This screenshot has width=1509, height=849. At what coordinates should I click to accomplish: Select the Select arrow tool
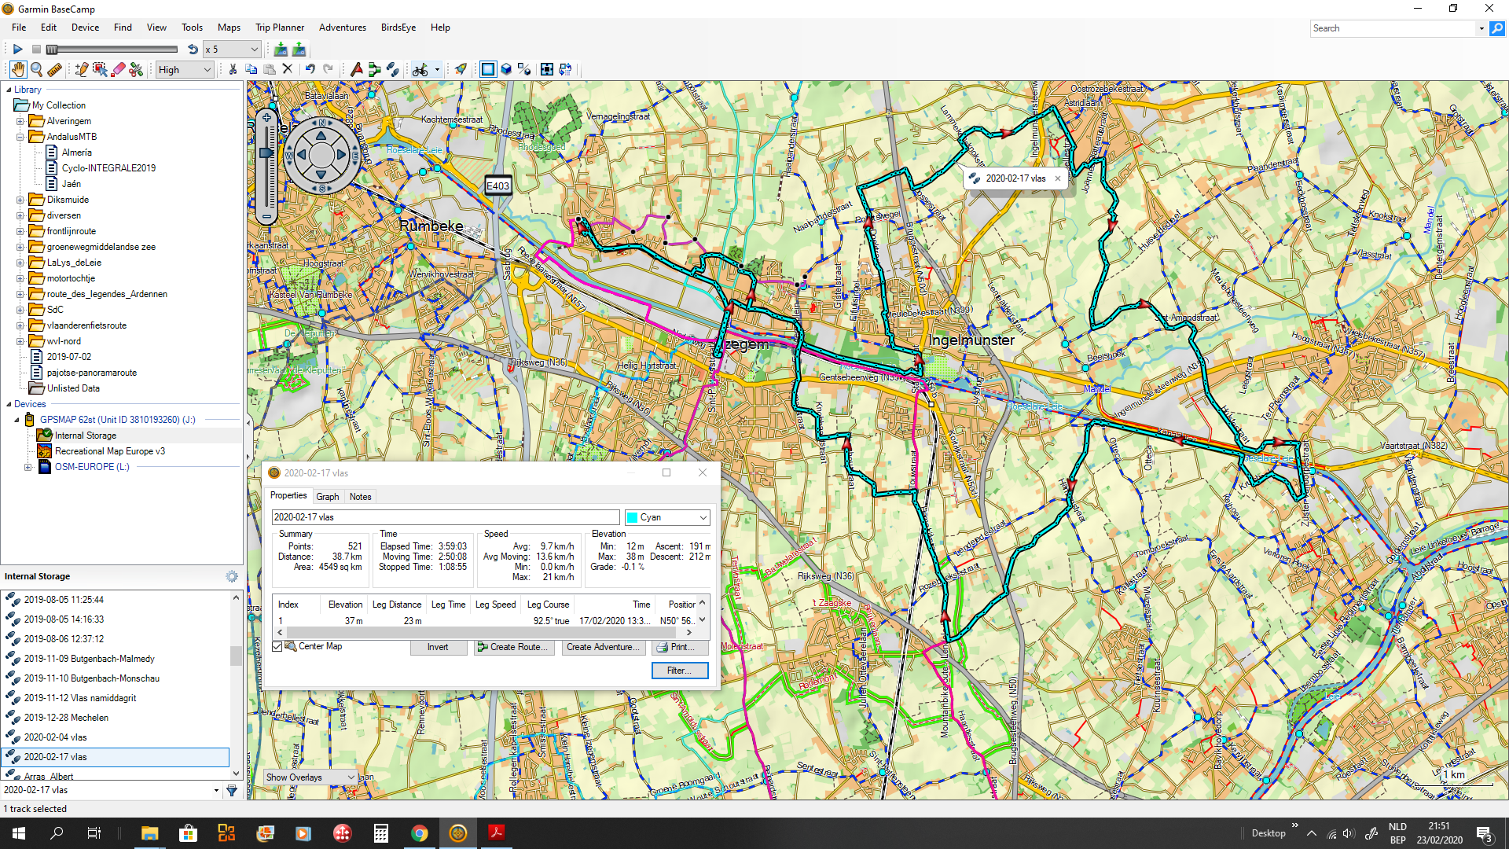[x=100, y=69]
